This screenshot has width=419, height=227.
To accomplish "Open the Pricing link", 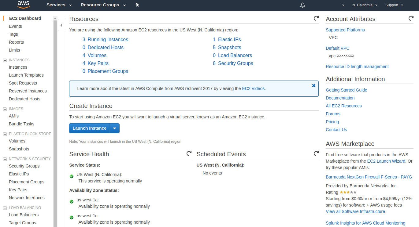I will click(332, 122).
